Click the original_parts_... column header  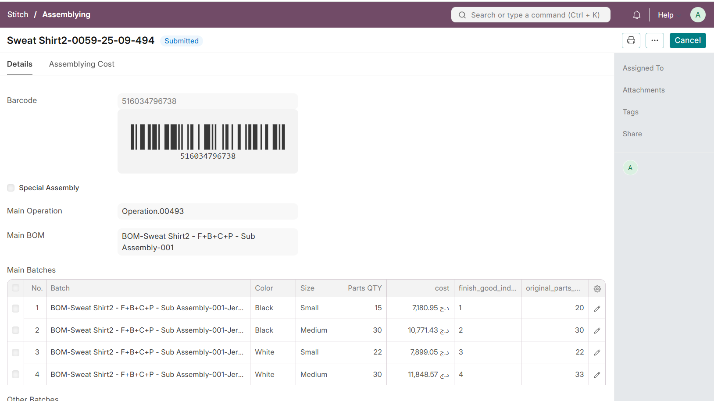[555, 288]
